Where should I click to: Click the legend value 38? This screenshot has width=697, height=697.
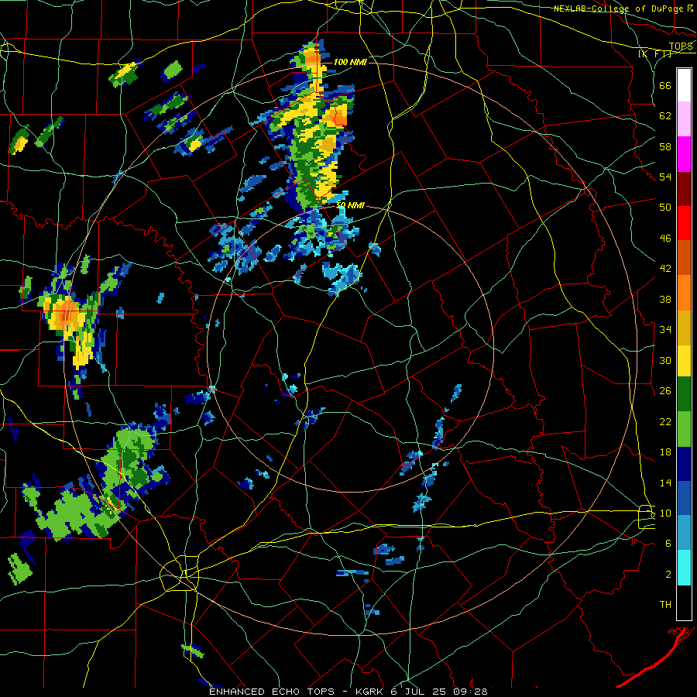pos(665,299)
